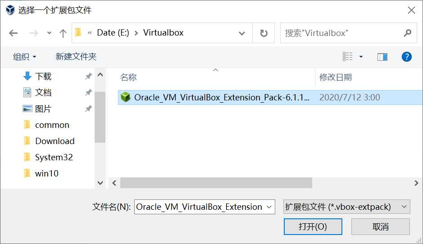Open the 组织 menu
The width and height of the screenshot is (423, 244).
24,57
